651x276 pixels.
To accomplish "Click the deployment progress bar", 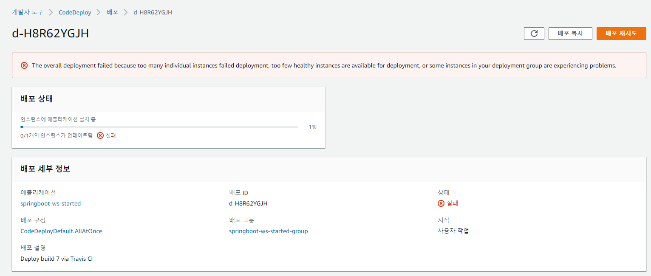I will (159, 127).
